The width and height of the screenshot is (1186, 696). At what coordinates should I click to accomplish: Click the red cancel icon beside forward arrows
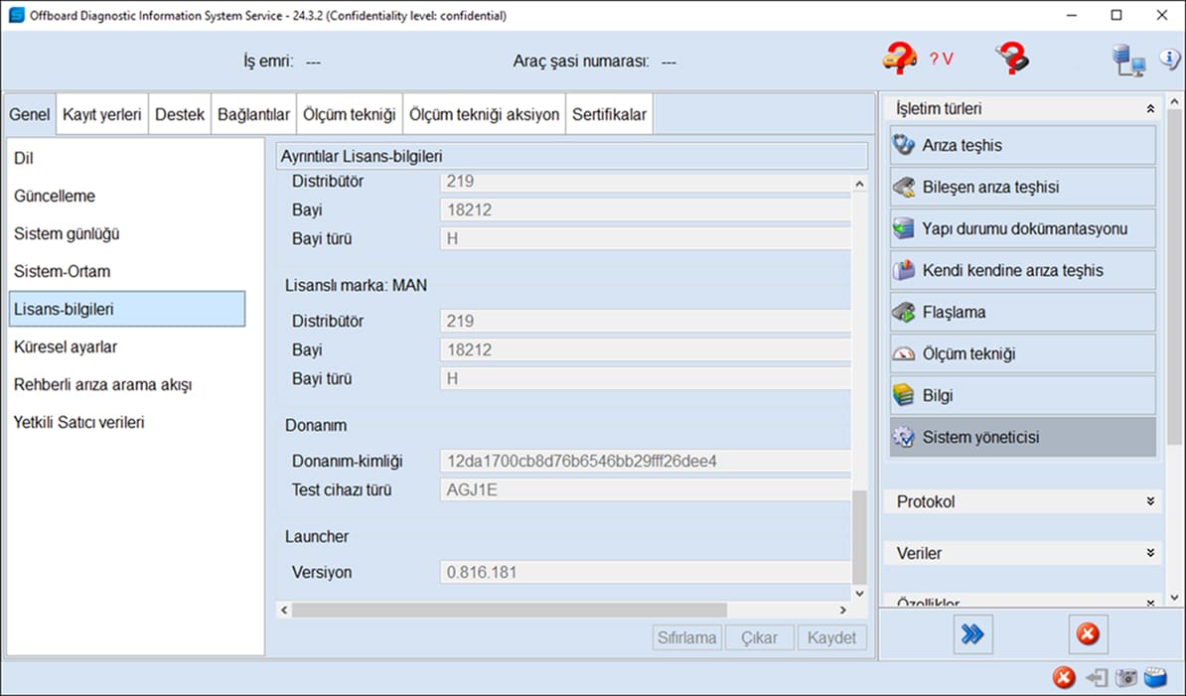coord(1088,634)
